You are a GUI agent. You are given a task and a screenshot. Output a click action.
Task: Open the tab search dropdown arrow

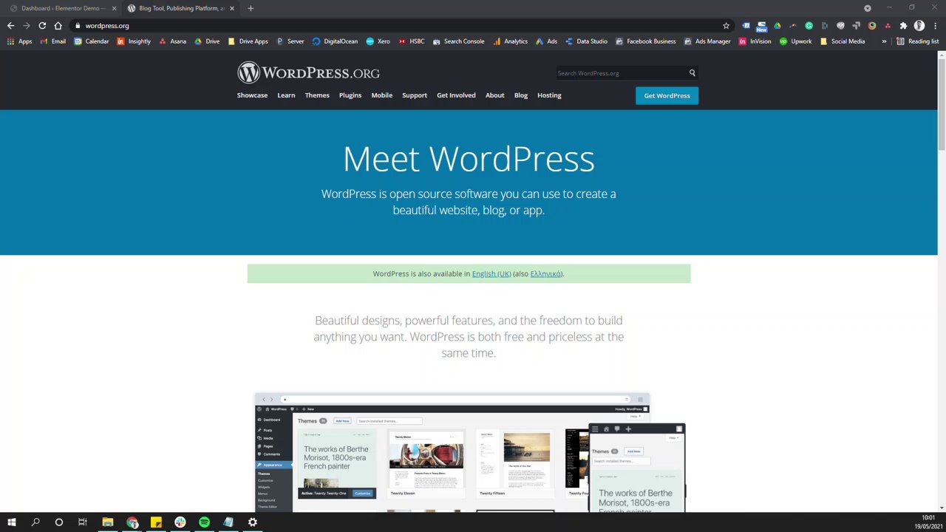click(868, 8)
